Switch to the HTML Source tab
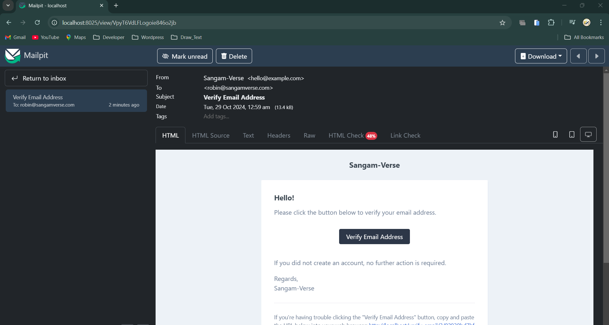This screenshot has width=609, height=325. pyautogui.click(x=211, y=135)
